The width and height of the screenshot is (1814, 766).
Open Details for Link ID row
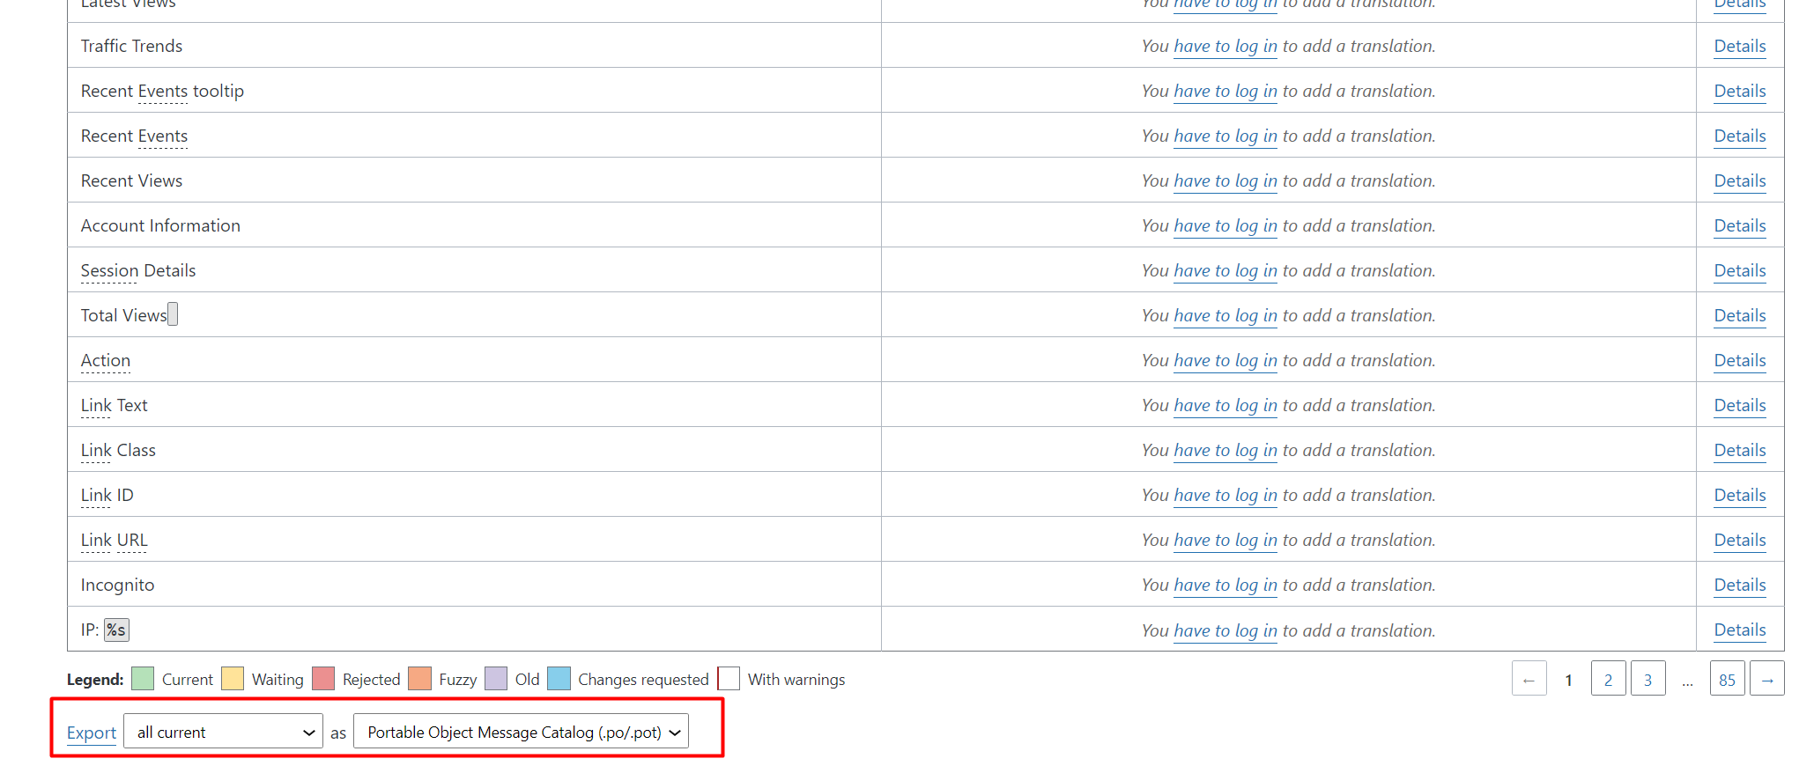click(x=1739, y=495)
